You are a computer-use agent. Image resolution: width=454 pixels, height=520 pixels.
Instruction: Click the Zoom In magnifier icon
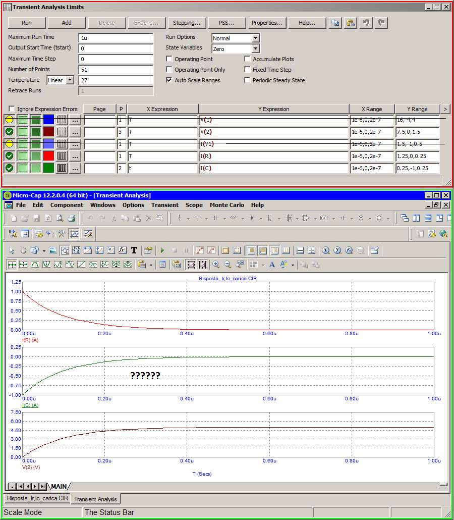point(216,265)
